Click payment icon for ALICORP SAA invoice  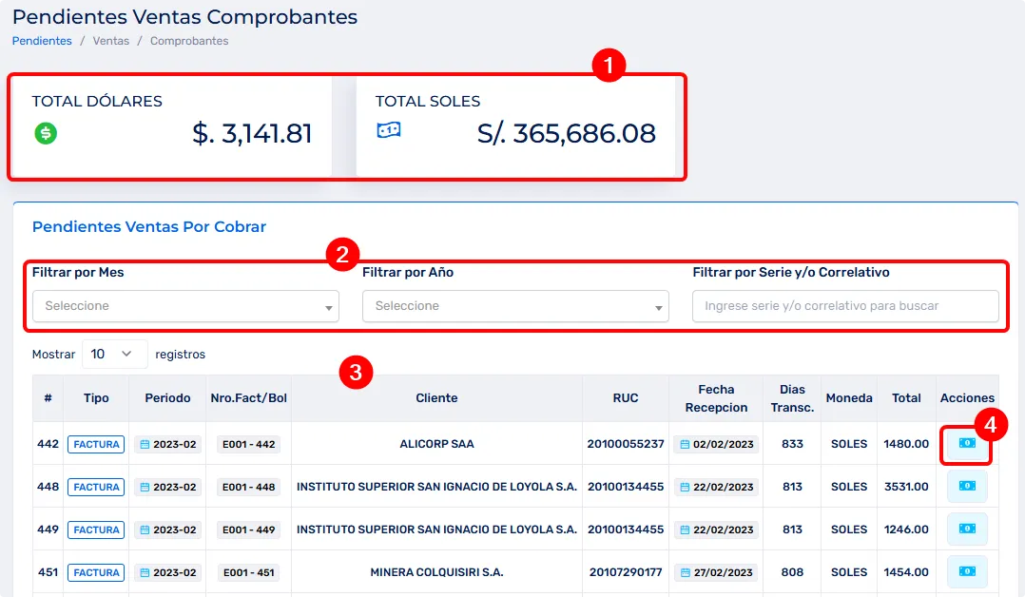coord(967,444)
